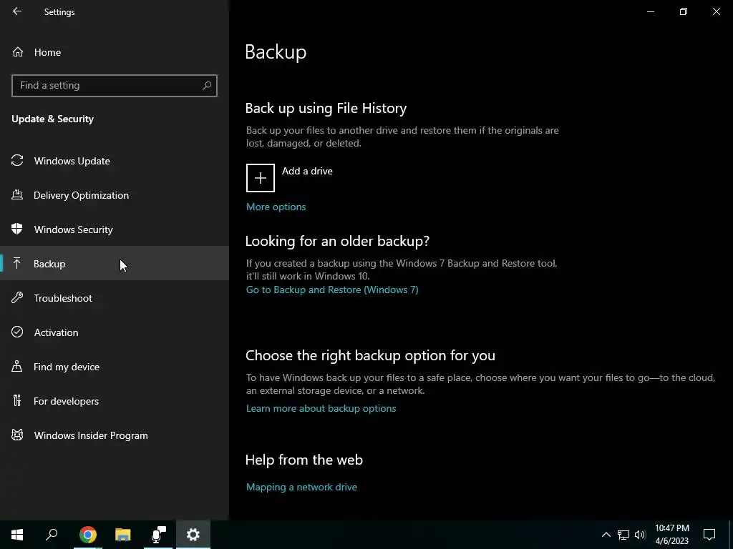Click the volume speaker tray icon
733x549 pixels.
[640, 535]
